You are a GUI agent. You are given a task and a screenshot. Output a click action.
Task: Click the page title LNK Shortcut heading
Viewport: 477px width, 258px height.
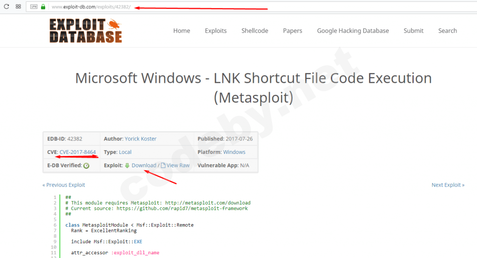pos(253,88)
